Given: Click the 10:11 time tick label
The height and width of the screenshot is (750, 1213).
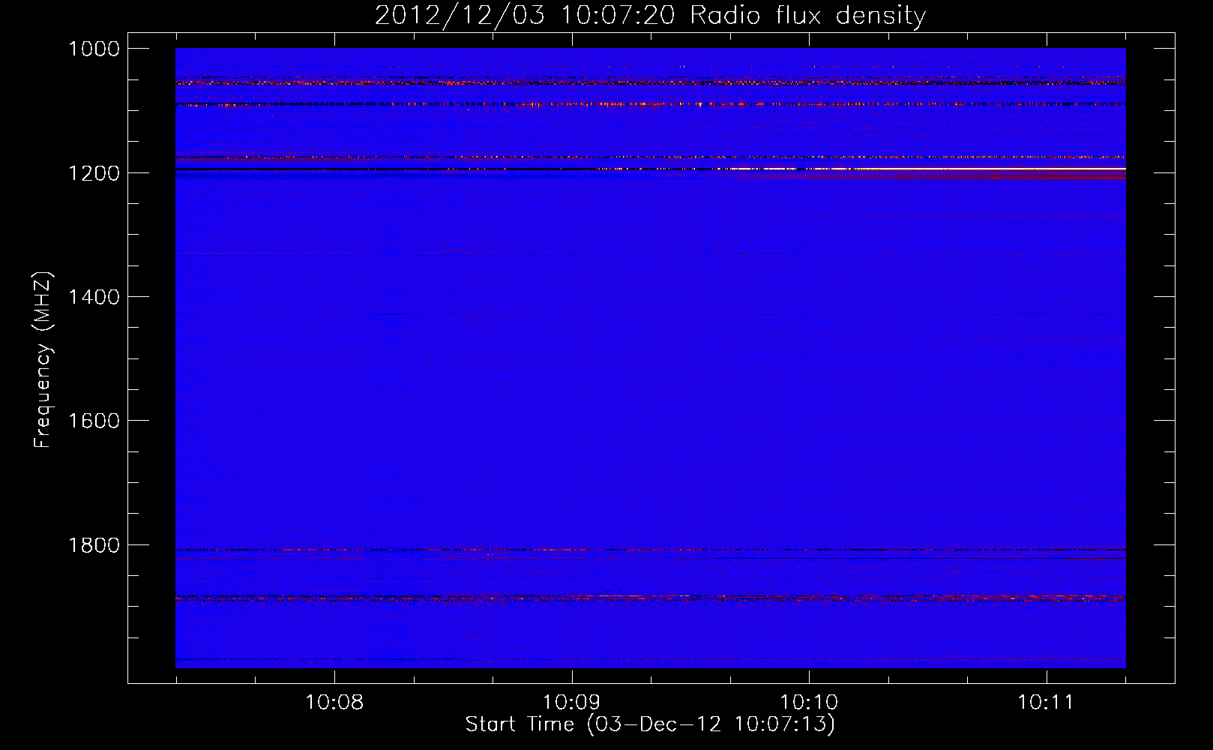Looking at the screenshot, I should 1046,703.
